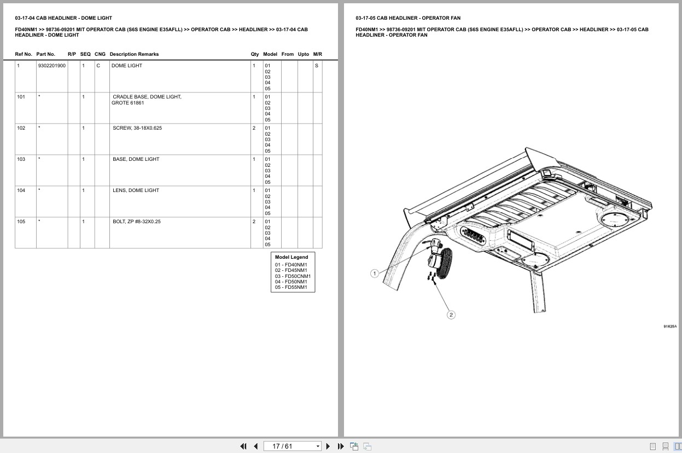
Task: Click 01 - FD40NM1 legend entry
Action: (291, 265)
